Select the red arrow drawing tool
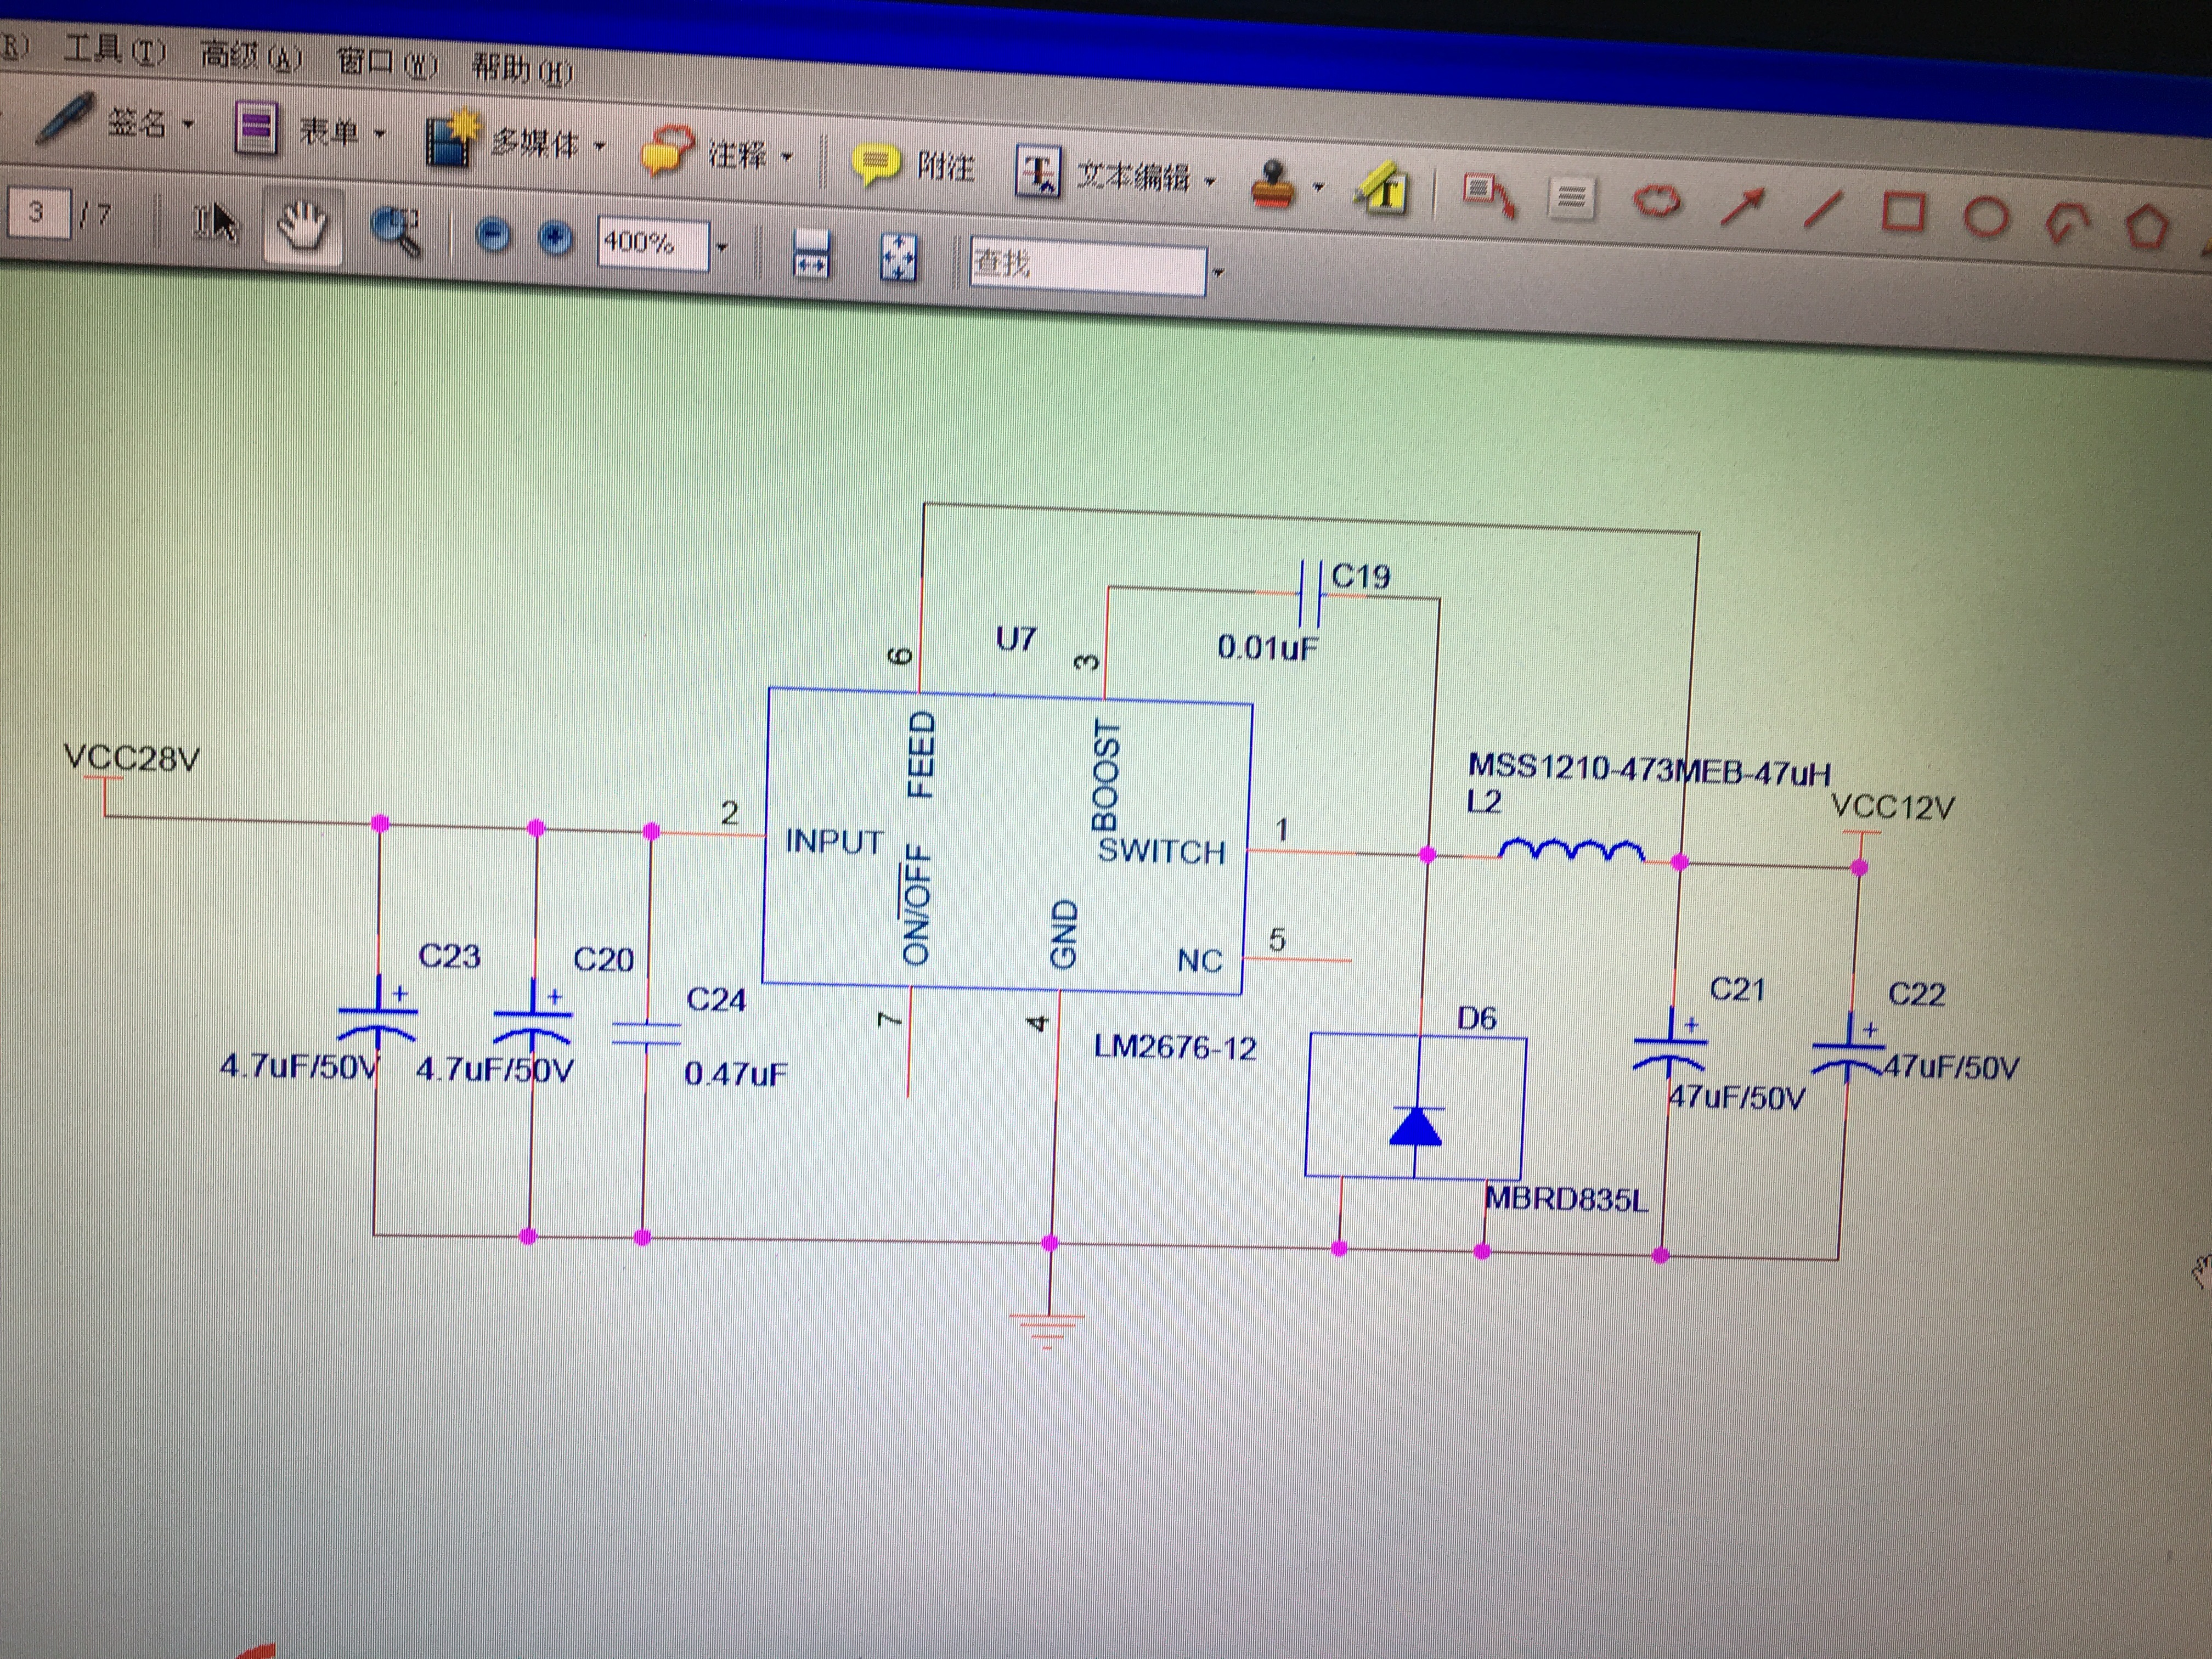This screenshot has height=1659, width=2212. [1743, 208]
